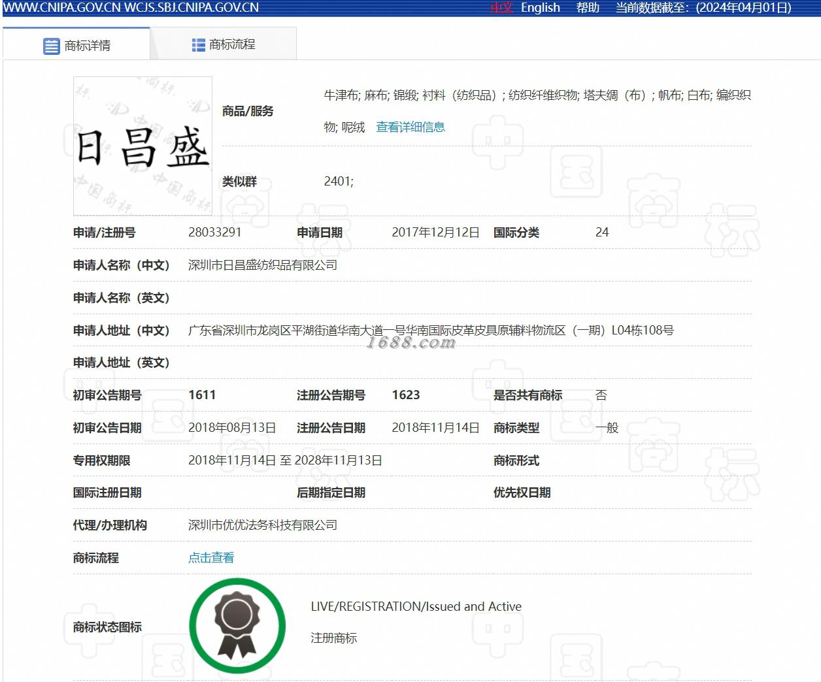This screenshot has width=821, height=682.
Task: Select international class value 24
Action: [602, 232]
